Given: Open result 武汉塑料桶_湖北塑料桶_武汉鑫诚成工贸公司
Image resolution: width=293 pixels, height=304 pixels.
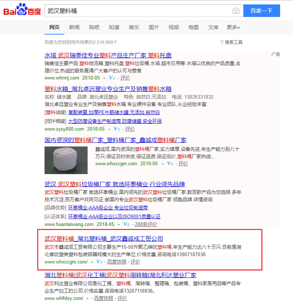Looking at the screenshot, I should click(104, 238).
